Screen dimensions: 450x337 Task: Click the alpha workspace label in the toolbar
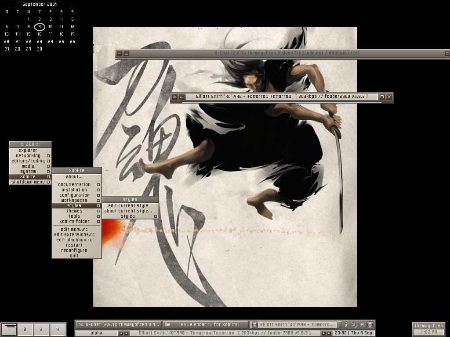(96, 333)
